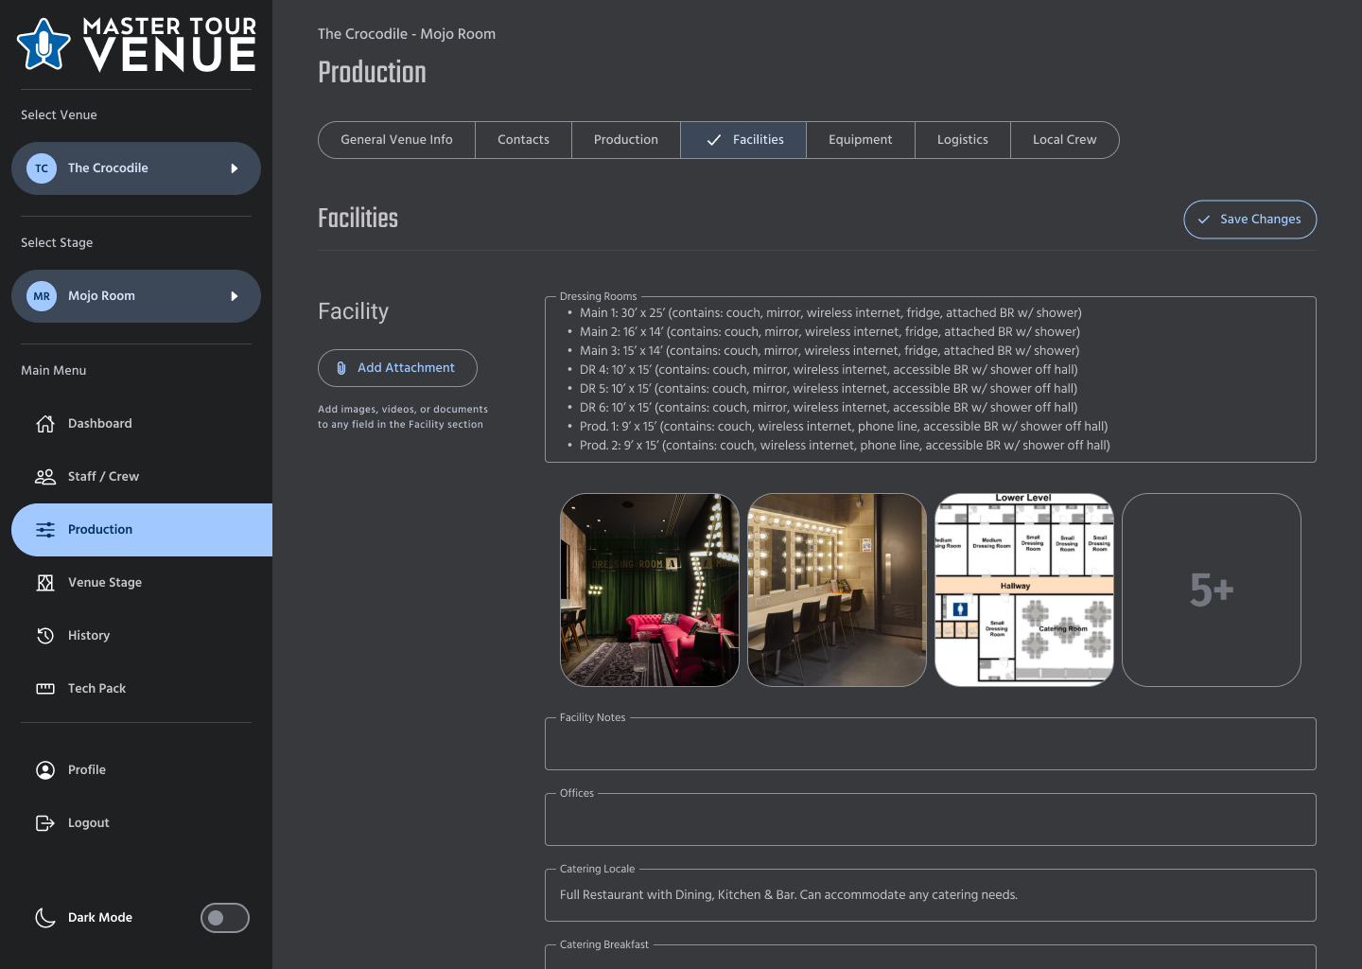The image size is (1362, 969).
Task: Toggle the Dark Mode switch
Action: tap(225, 918)
